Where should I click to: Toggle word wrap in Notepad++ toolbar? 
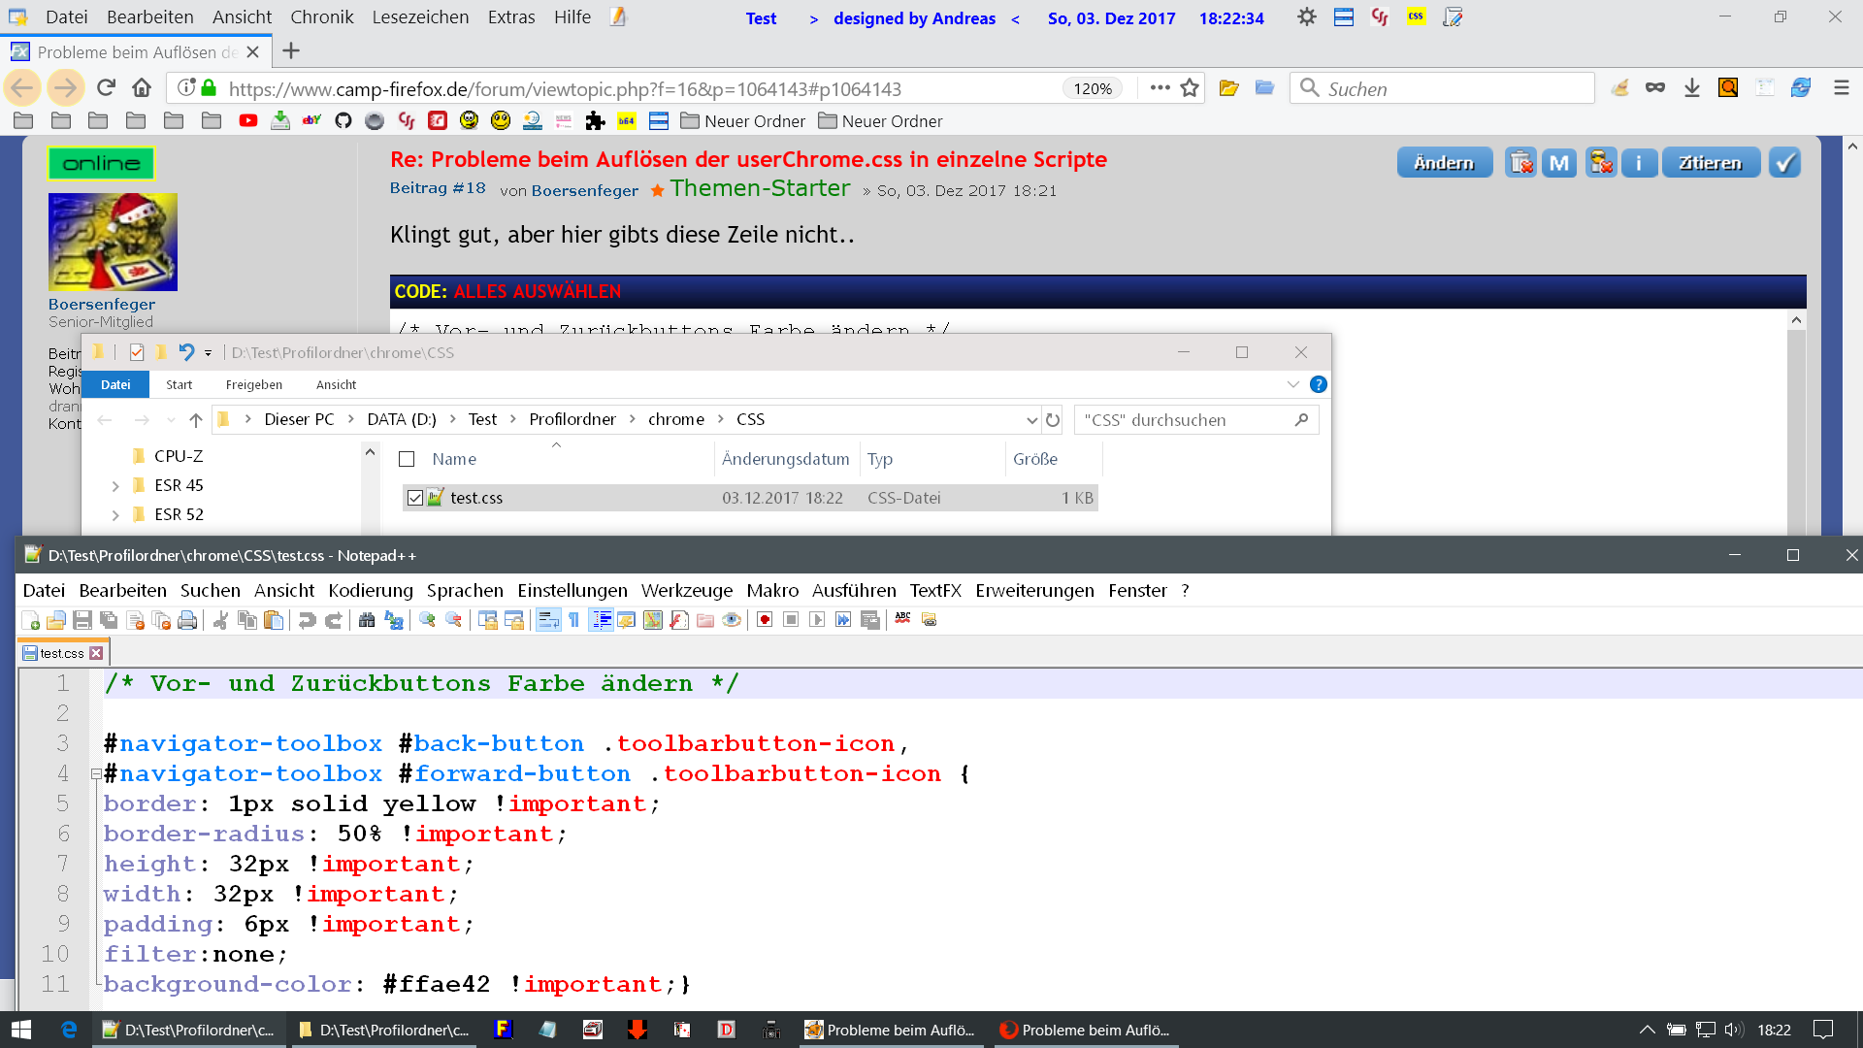coord(548,620)
